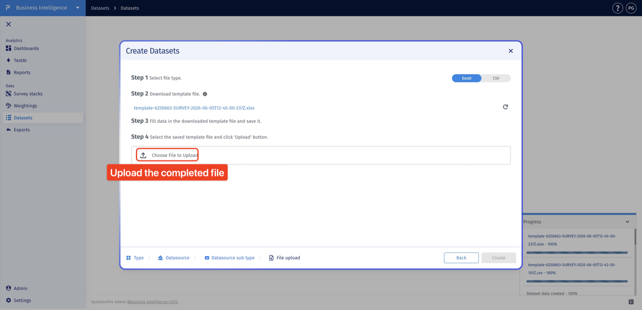Download the template xlsx file link
The image size is (642, 310).
194,108
